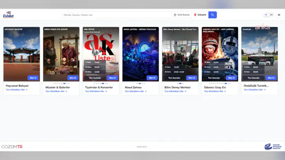The height and width of the screenshot is (160, 285).
Task: Click Tüm Seanslar on Bilim Deney Merkezi card
Action: (174, 78)
